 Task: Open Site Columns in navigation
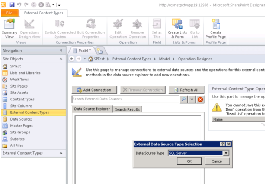coord(21,106)
